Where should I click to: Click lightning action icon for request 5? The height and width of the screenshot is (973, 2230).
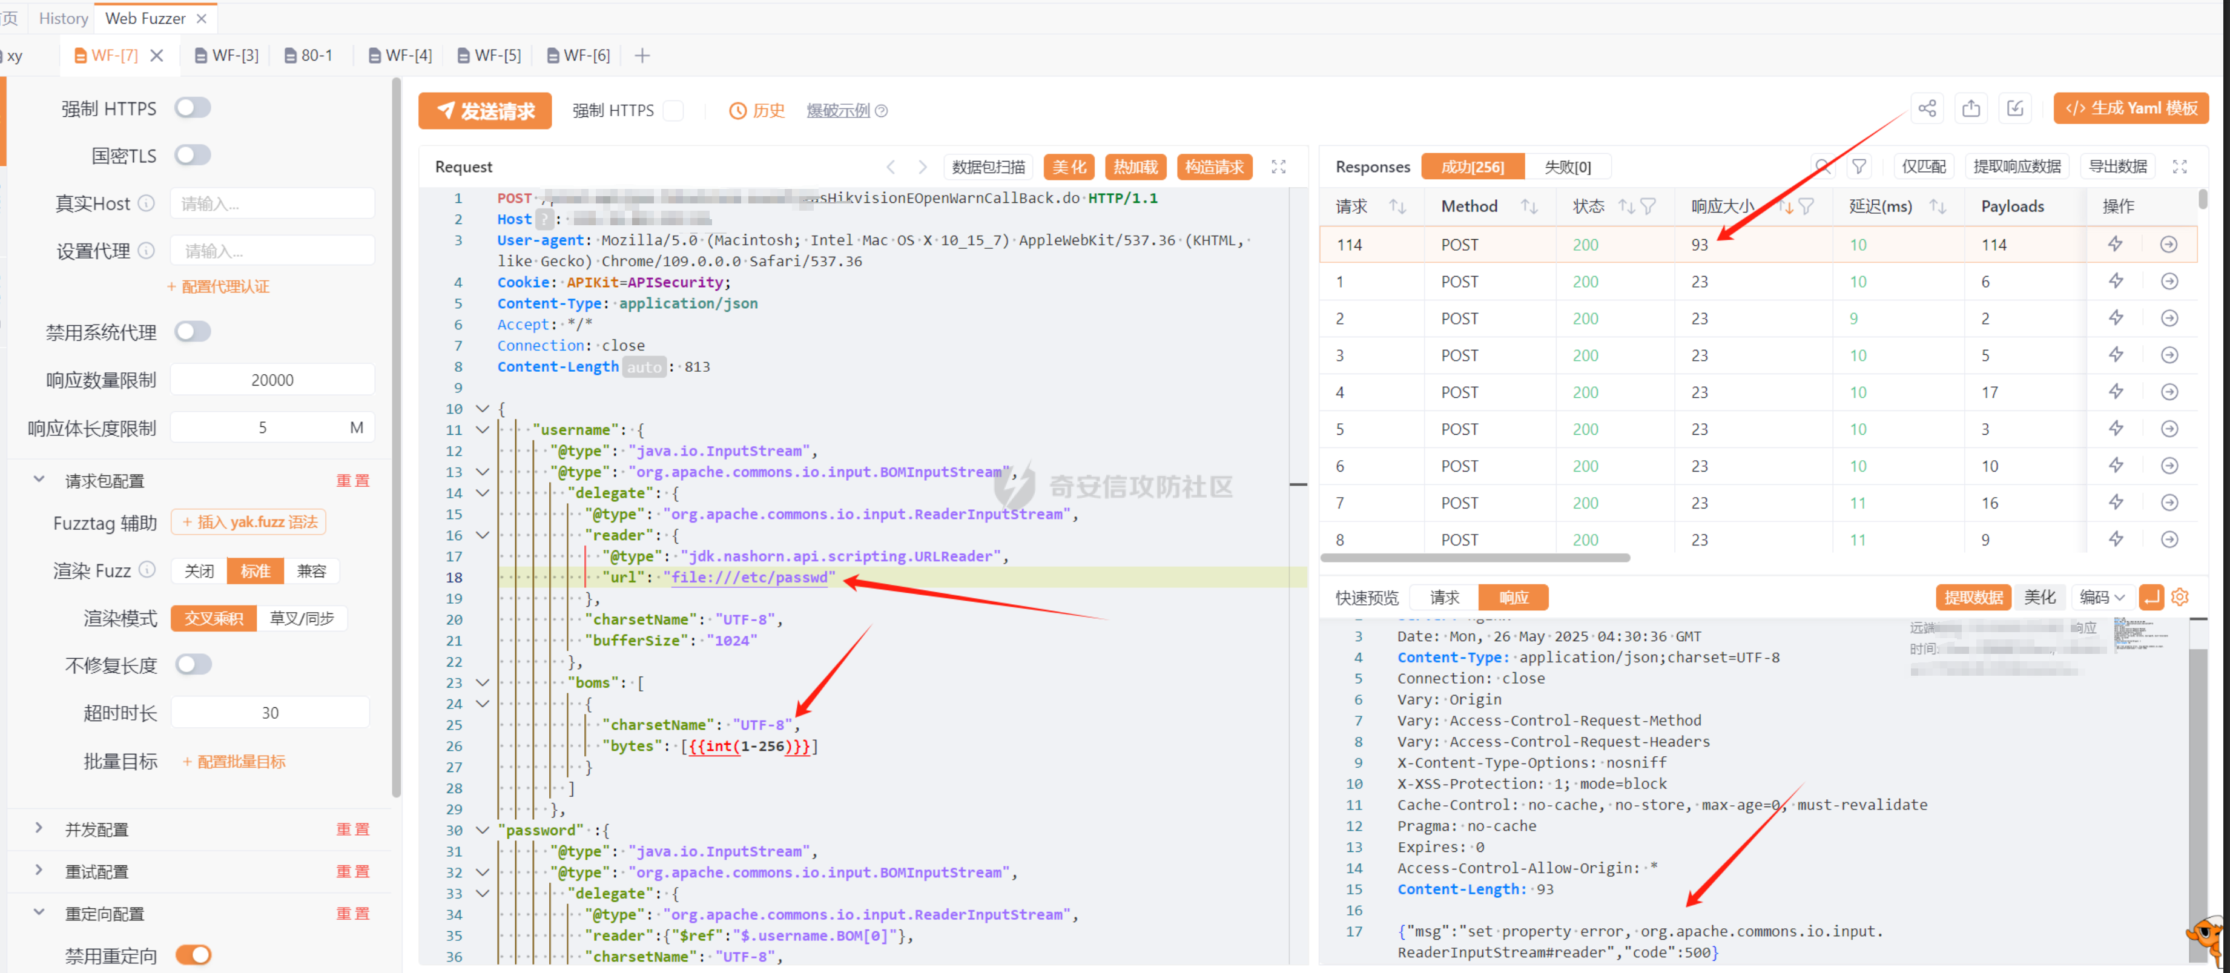click(2116, 429)
